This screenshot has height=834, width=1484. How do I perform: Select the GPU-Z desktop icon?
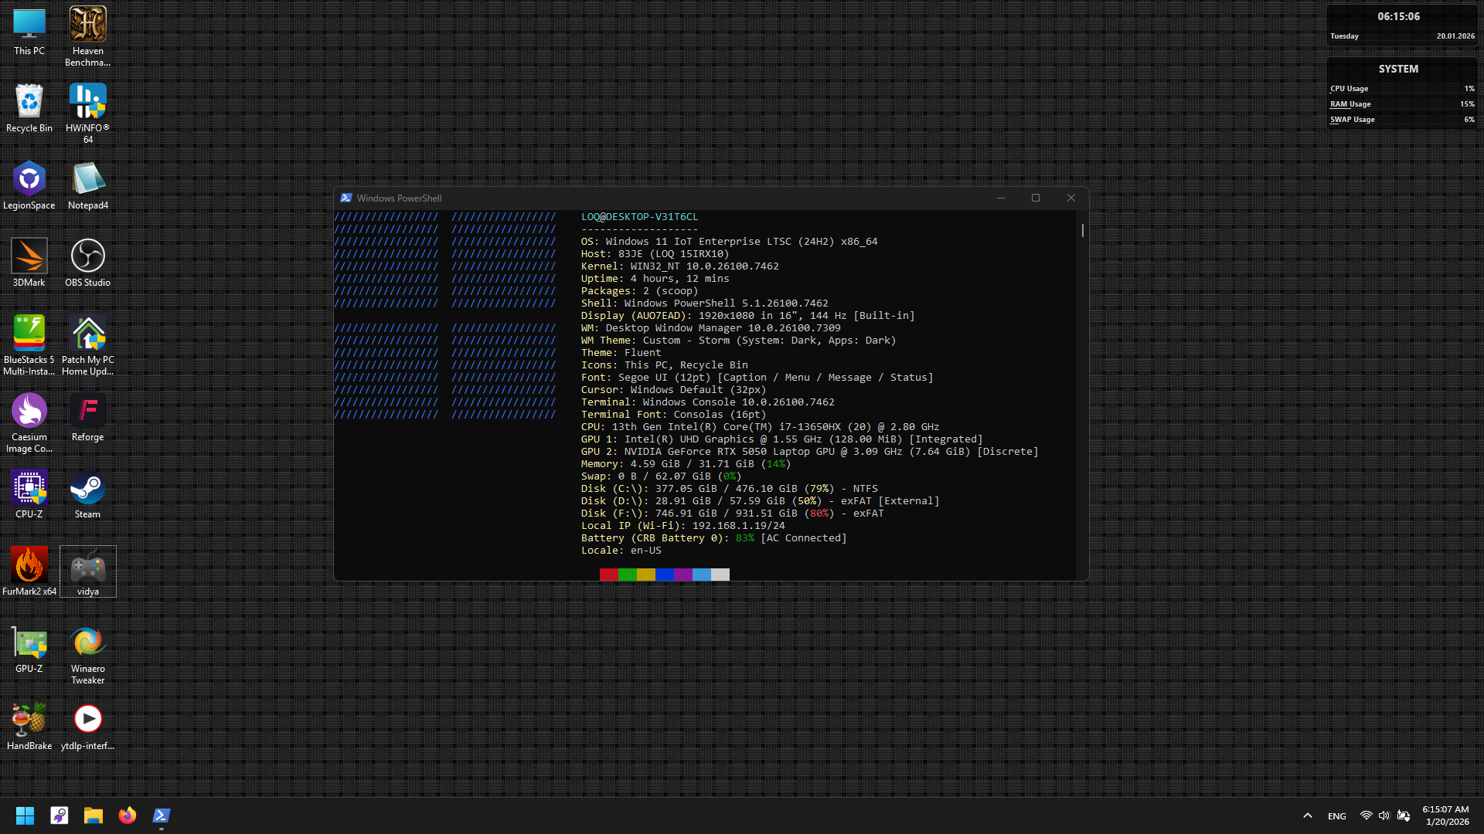point(29,642)
